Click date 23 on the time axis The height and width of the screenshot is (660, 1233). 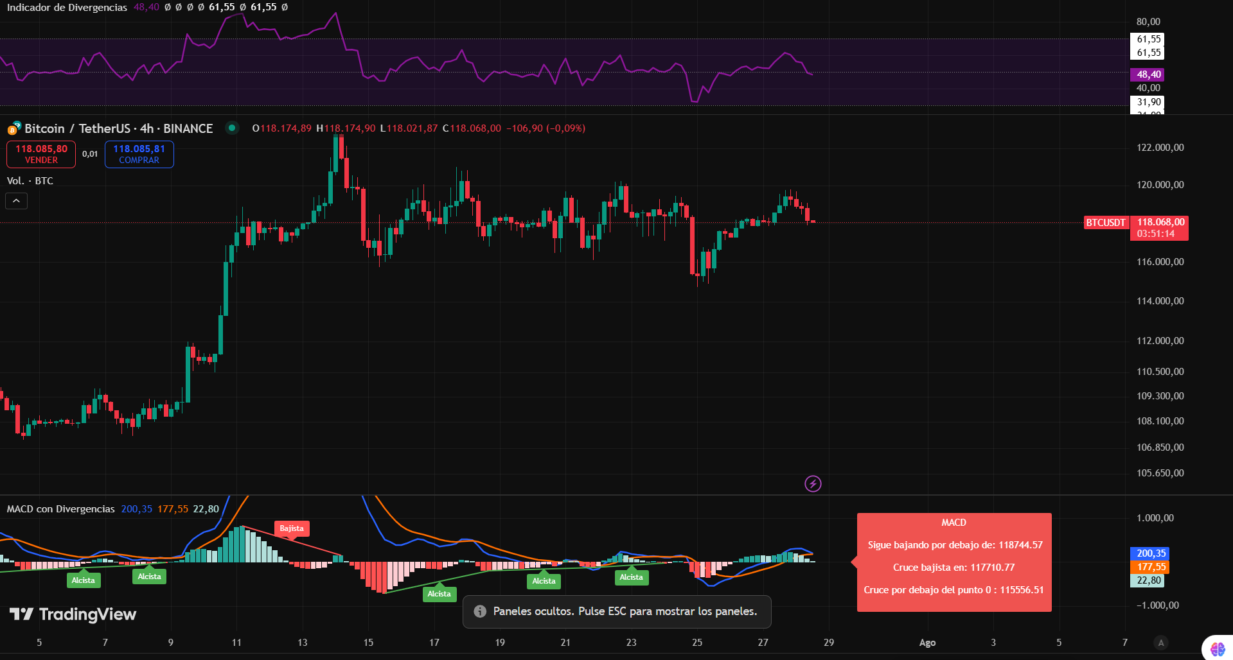point(632,643)
